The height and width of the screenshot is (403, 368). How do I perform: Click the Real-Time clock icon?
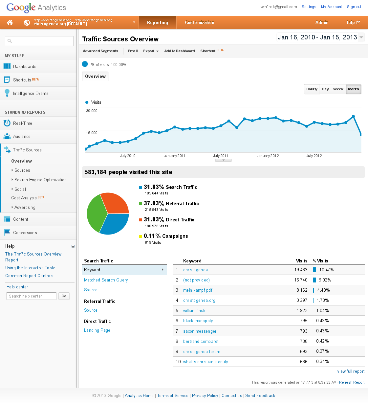coord(7,123)
